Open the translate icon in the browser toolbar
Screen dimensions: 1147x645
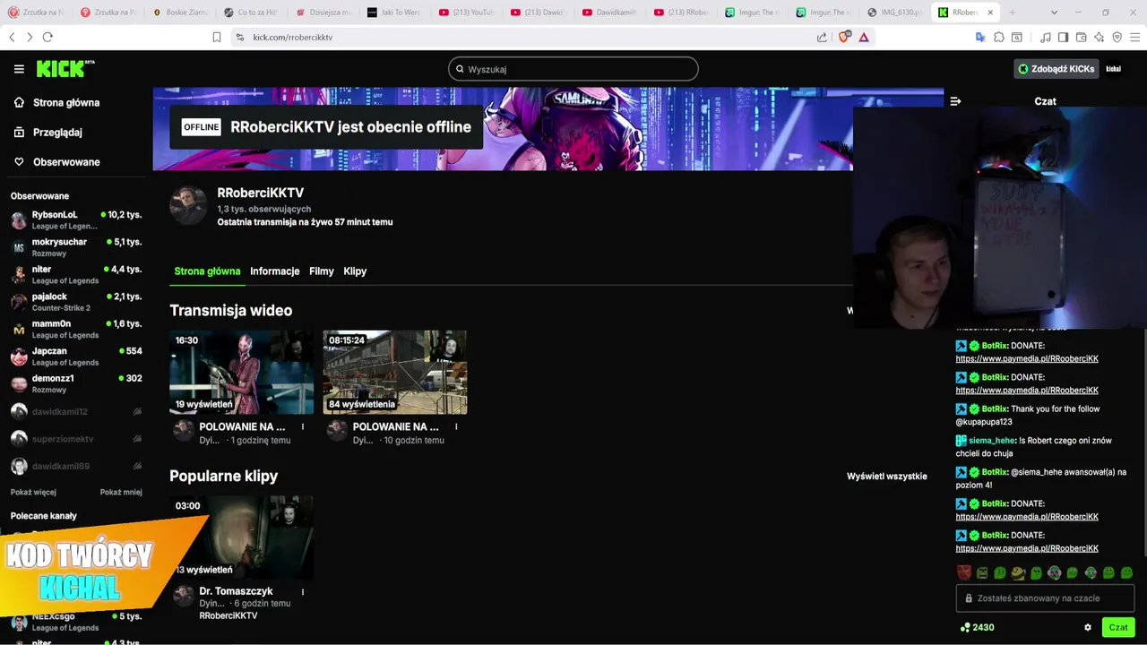[980, 37]
